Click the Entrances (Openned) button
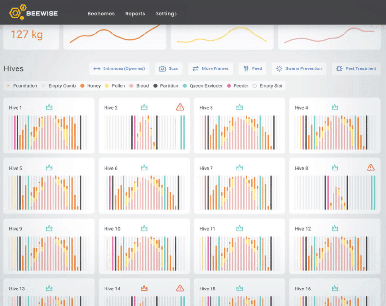This screenshot has width=386, height=306. (119, 68)
